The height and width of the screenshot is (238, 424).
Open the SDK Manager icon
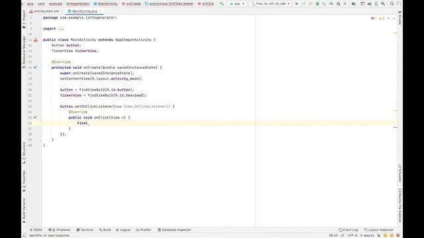point(383,4)
